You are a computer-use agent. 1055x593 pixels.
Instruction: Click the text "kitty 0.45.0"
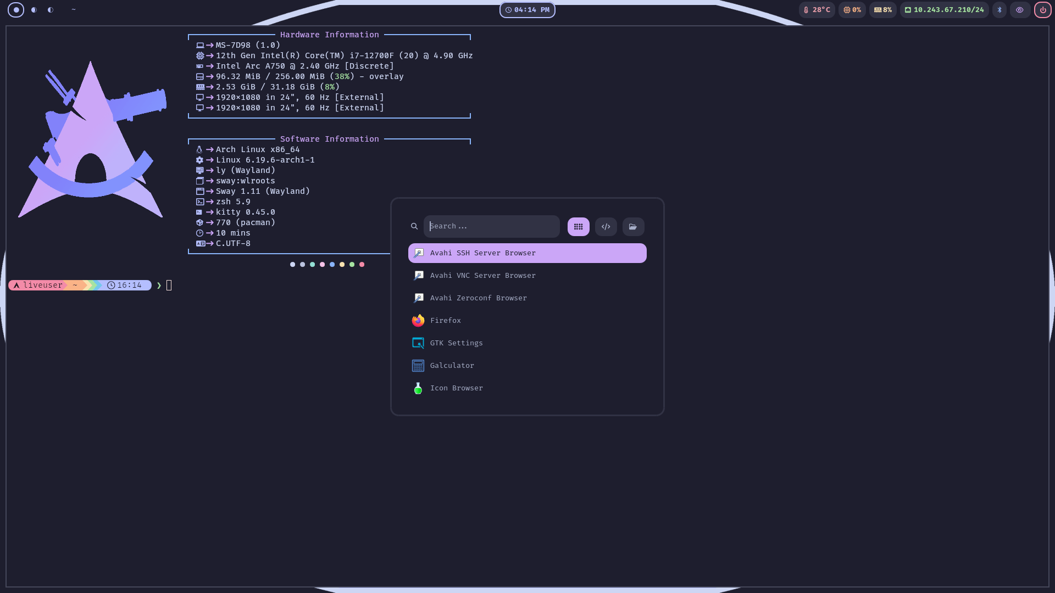[x=246, y=212]
